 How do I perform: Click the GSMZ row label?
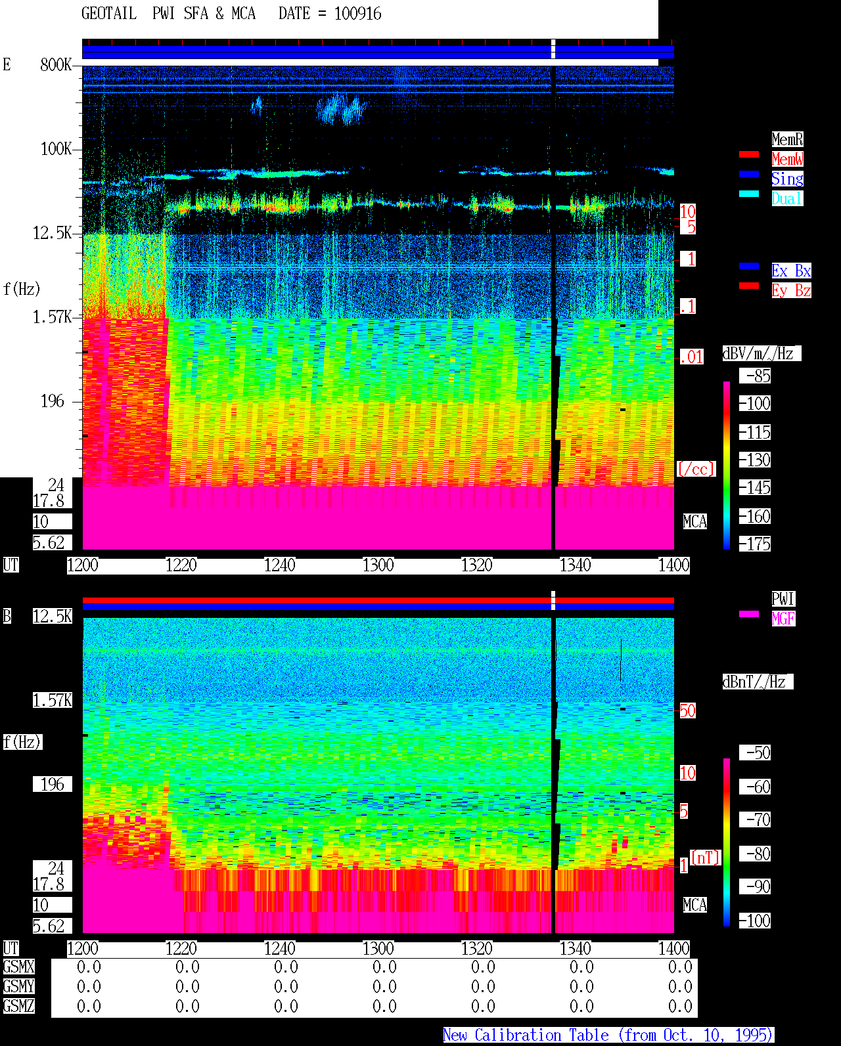[x=18, y=1006]
